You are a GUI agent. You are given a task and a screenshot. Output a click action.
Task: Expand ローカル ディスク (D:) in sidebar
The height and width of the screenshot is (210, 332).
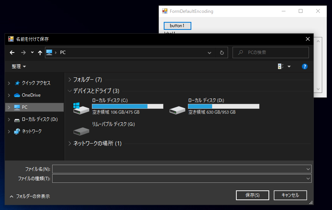(x=9, y=119)
